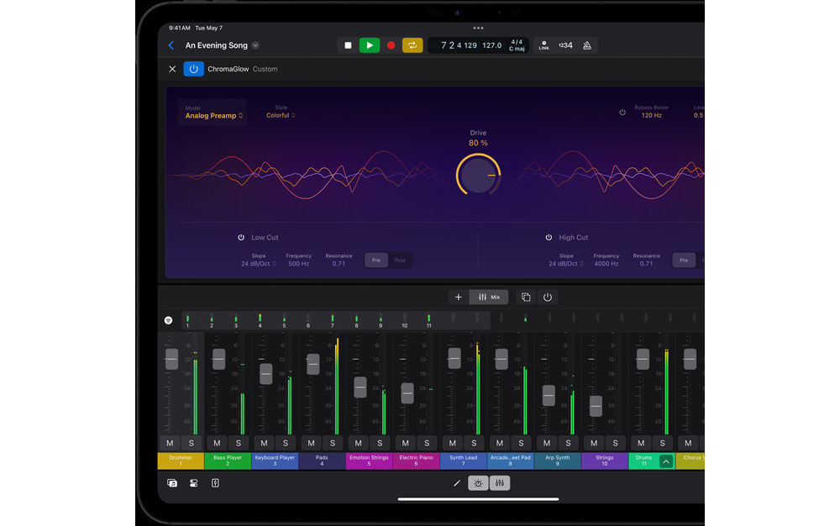The image size is (840, 526).
Task: Click the round filter icon left of track overview
Action: click(x=168, y=320)
